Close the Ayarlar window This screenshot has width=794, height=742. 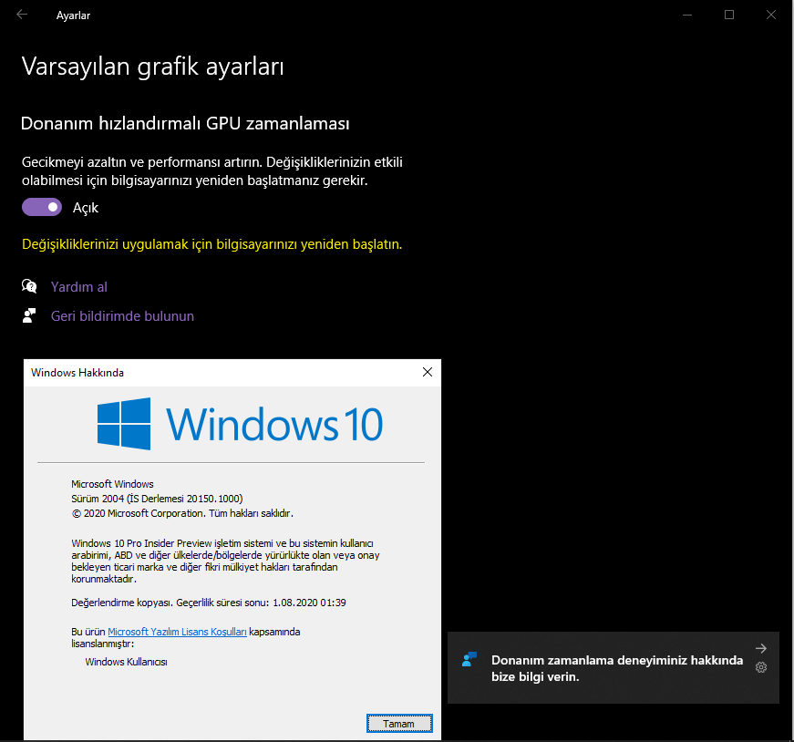(770, 15)
